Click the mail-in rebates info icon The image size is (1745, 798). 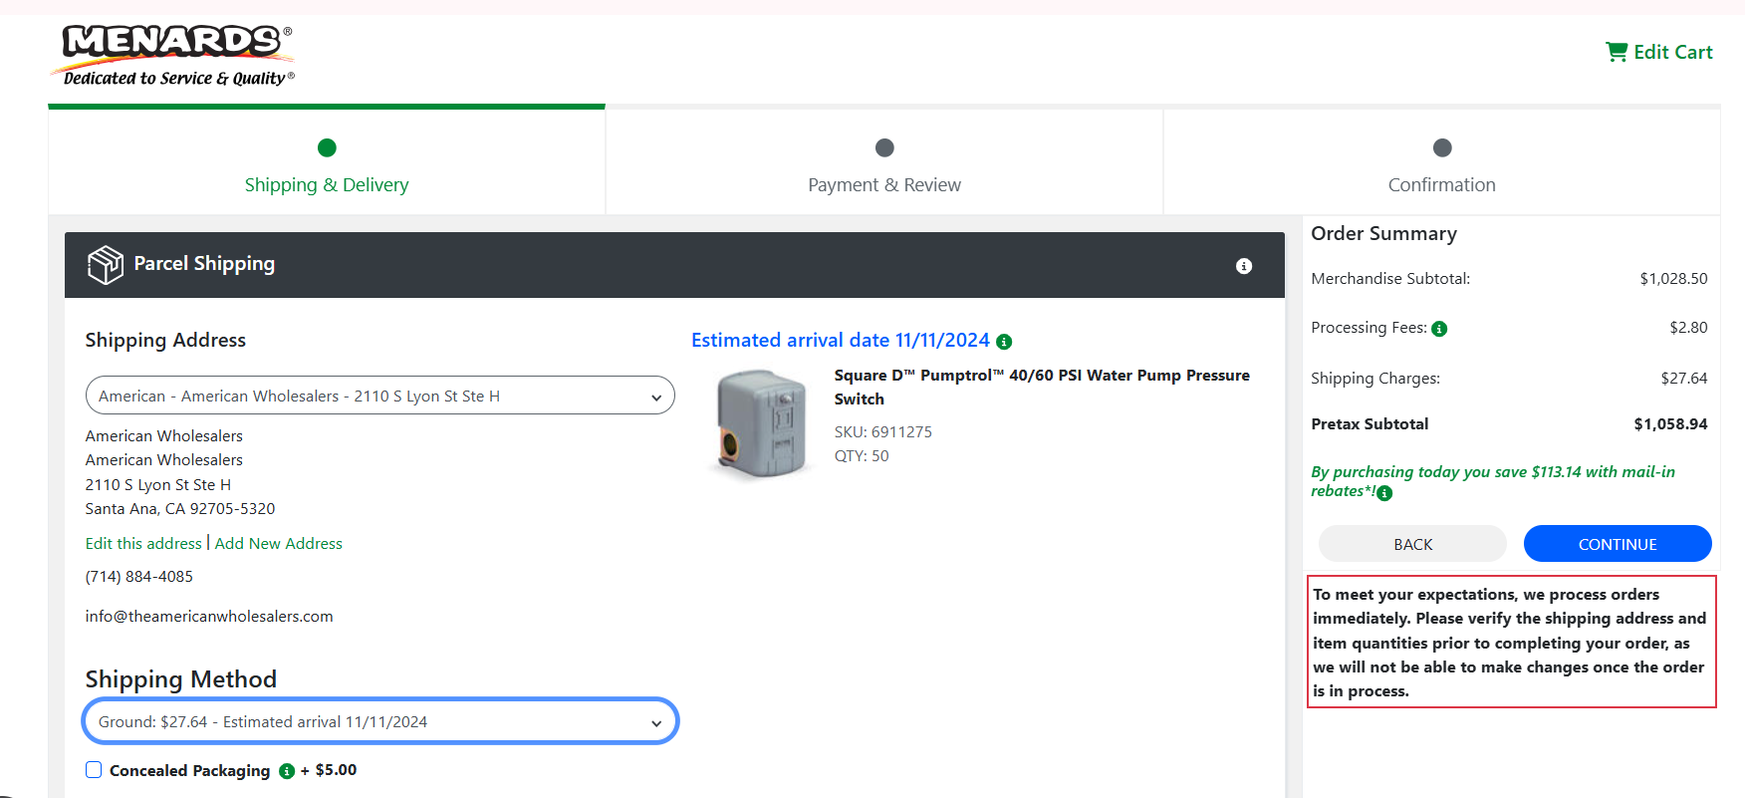(x=1384, y=493)
